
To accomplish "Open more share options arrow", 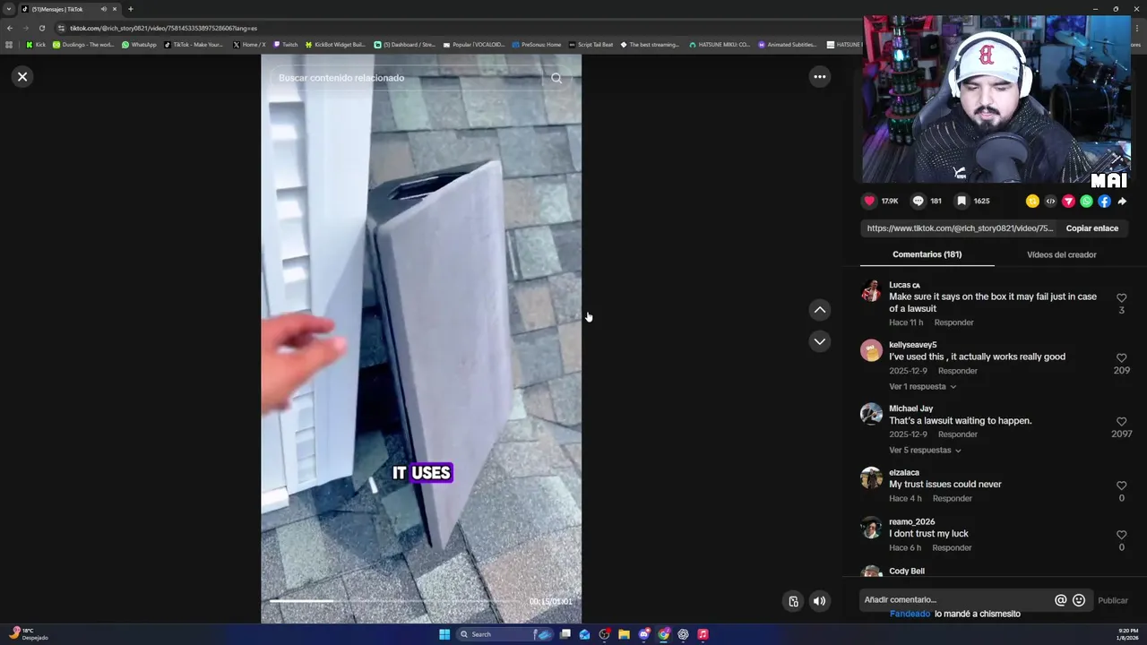I will click(1122, 202).
